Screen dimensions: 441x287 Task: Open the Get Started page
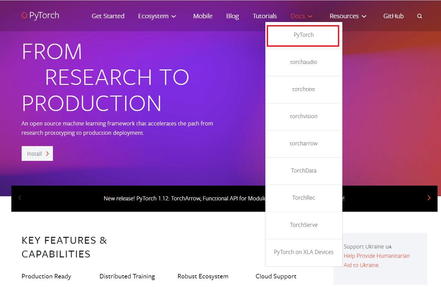tap(108, 16)
